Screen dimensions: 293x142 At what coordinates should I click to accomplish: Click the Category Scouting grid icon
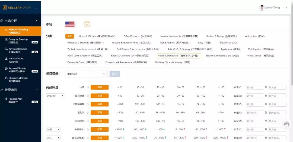tap(6, 39)
